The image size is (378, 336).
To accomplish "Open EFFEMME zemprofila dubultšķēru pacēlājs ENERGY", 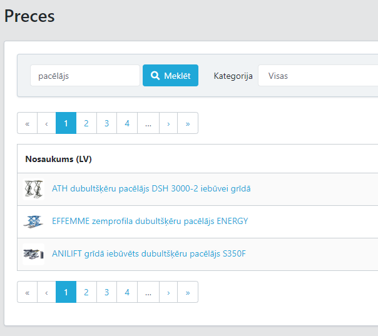I will click(150, 221).
